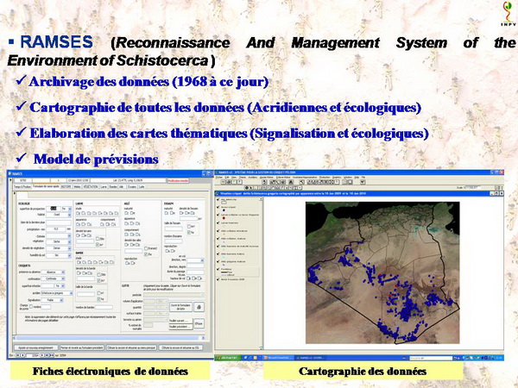Click démarrer Start button on taskbar
Viewport: 518px width, 388px height.
pyautogui.click(x=228, y=358)
